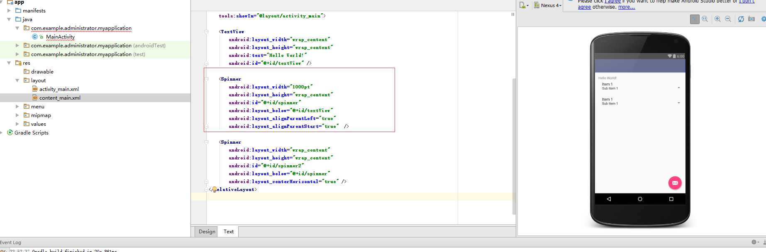Click the android:text="Hello World!" line
766x252 pixels.
point(268,55)
